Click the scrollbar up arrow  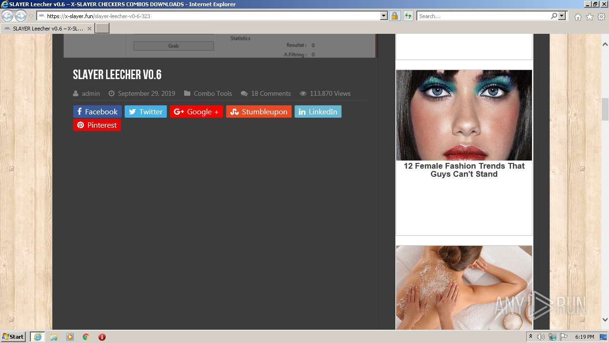point(605,44)
